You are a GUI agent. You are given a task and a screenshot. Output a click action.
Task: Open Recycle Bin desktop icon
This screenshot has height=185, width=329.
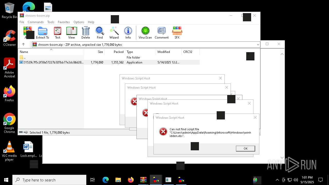click(10, 11)
